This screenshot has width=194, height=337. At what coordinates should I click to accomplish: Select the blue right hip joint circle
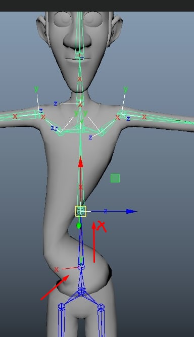click(x=101, y=307)
